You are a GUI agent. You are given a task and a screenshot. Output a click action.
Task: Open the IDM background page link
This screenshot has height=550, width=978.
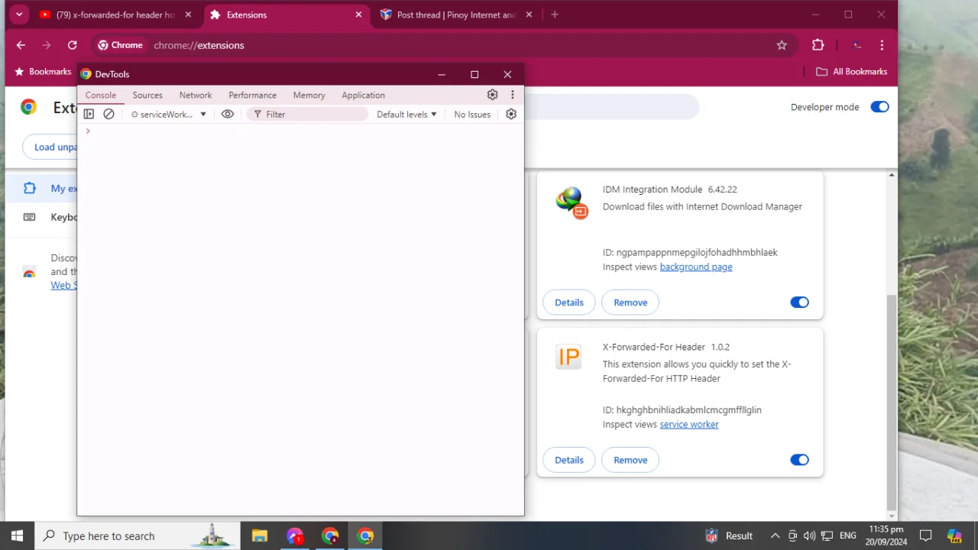click(x=696, y=267)
